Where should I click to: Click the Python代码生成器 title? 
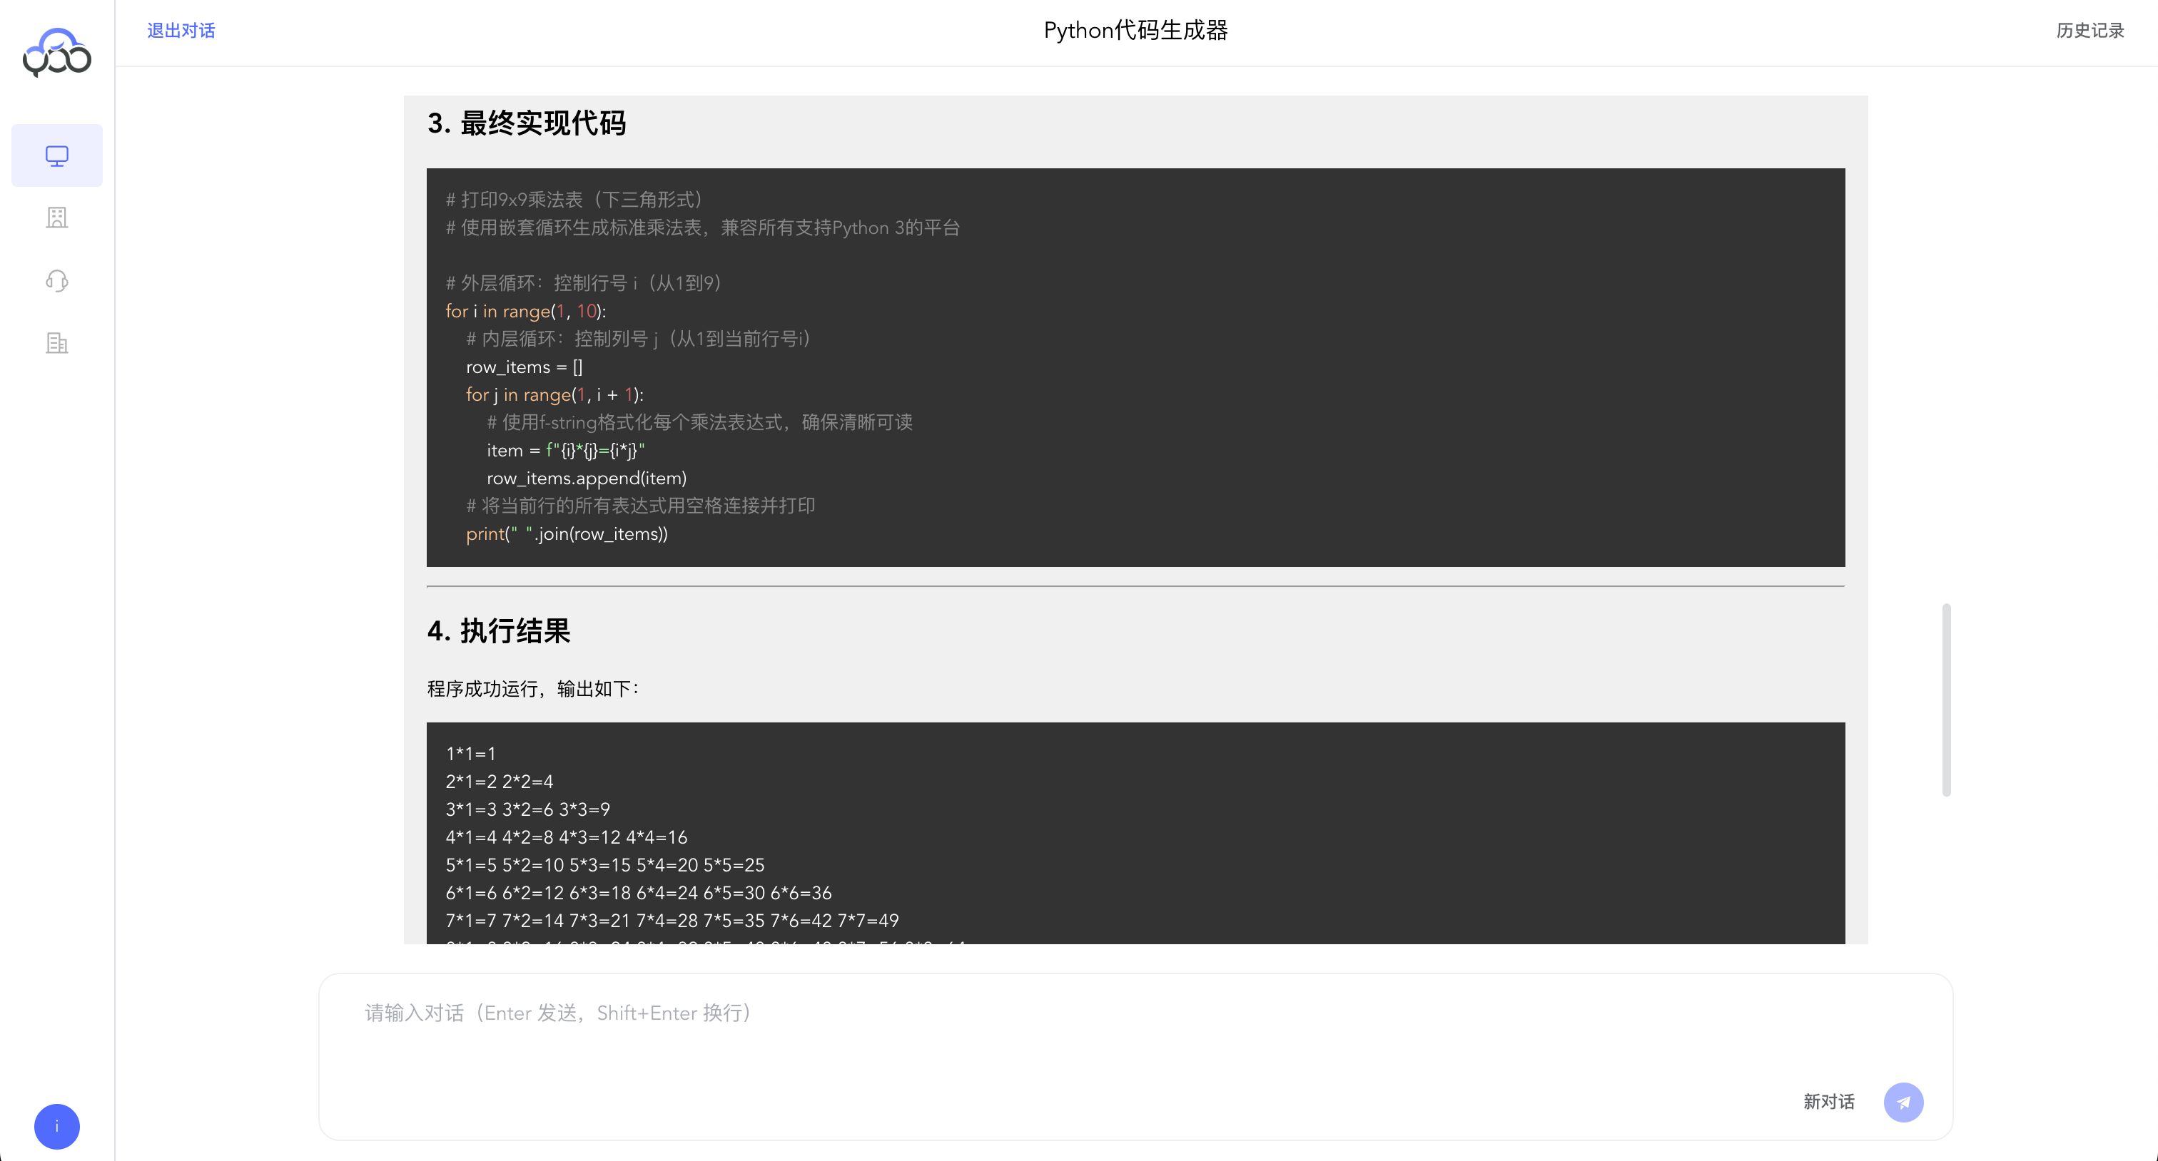tap(1135, 30)
